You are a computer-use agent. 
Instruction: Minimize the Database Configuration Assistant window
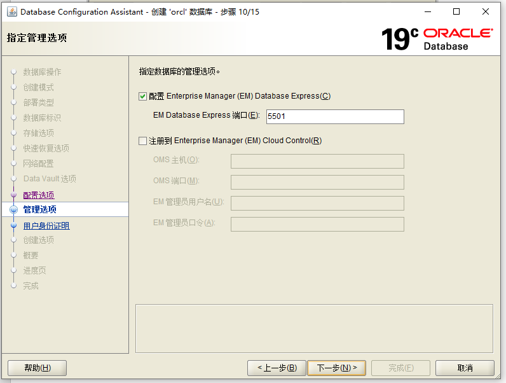click(x=428, y=12)
